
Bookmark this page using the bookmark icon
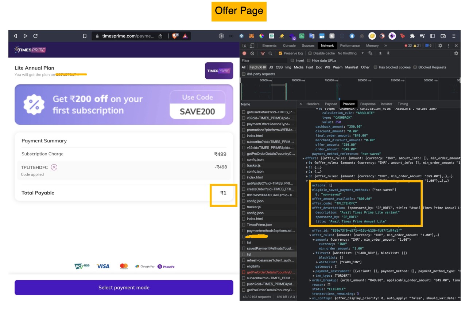[85, 36]
